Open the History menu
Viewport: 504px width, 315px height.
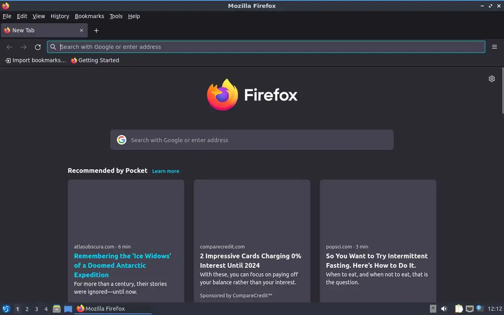60,16
